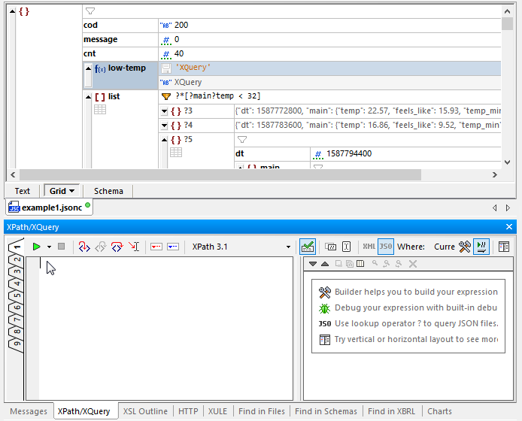Click the validate expression checkmark icon
Viewport: 522px width, 421px height.
tap(307, 247)
